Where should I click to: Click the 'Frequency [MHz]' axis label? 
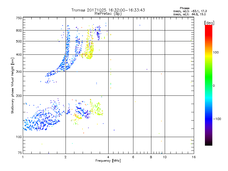tap(108, 161)
